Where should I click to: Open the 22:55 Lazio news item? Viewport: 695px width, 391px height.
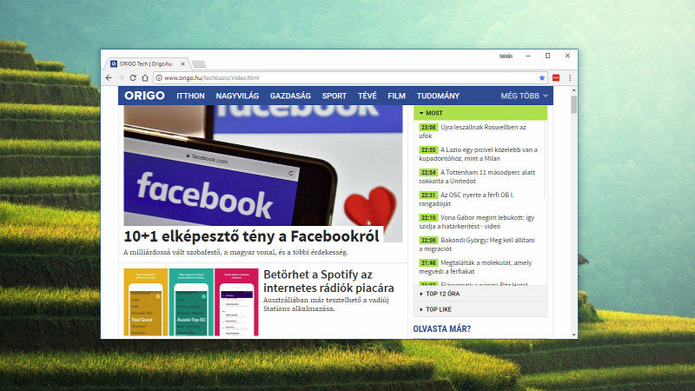pos(479,154)
